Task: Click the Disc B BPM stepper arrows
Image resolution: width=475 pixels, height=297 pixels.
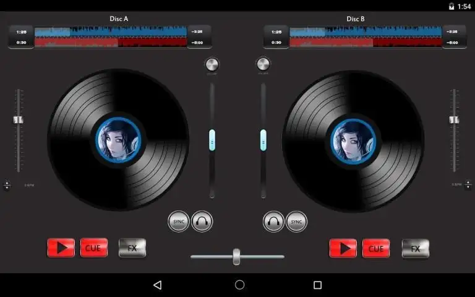Action: coord(468,184)
